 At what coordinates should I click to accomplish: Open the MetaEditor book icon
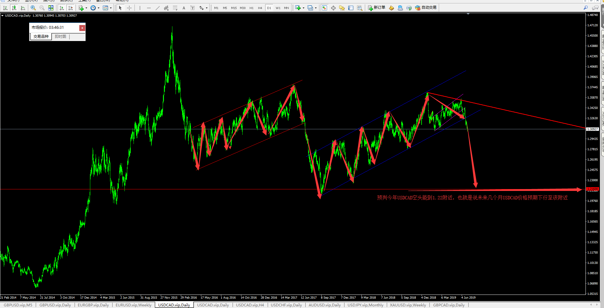pos(391,8)
